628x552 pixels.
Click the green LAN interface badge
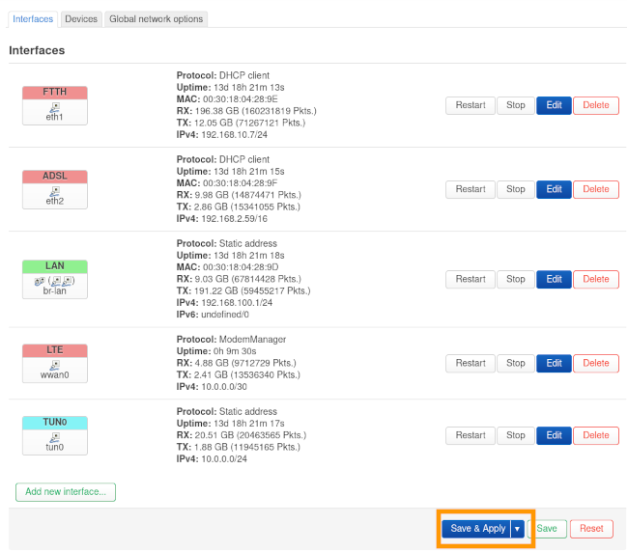tap(55, 265)
